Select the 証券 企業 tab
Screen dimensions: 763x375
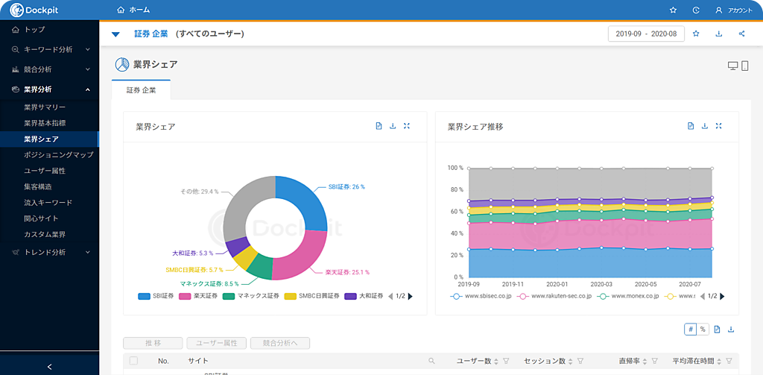[x=141, y=90]
